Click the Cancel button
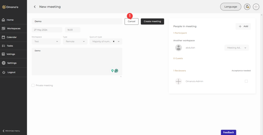The width and height of the screenshot is (263, 135). [131, 22]
